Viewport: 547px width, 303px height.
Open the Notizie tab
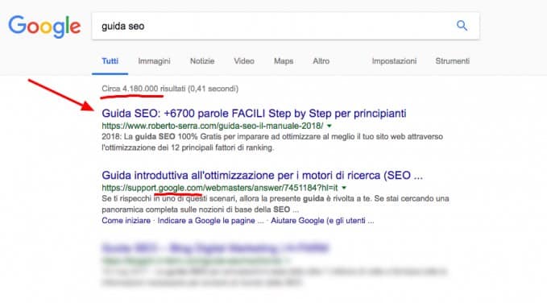click(x=202, y=61)
